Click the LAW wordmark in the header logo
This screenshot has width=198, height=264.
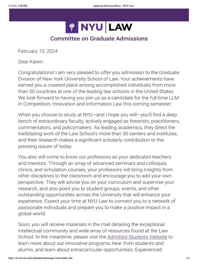(121, 27)
